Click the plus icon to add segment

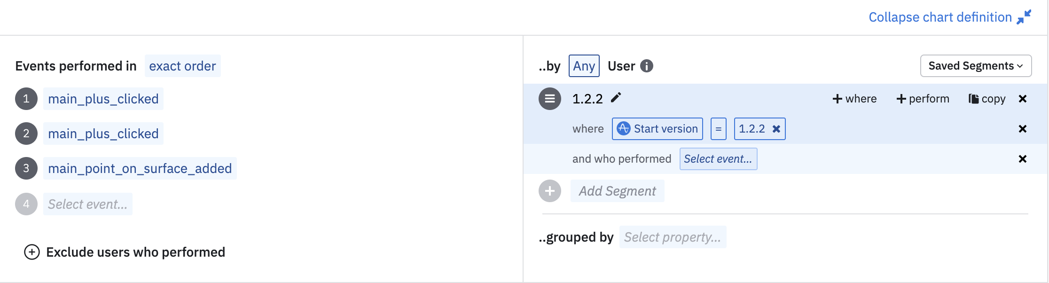550,191
